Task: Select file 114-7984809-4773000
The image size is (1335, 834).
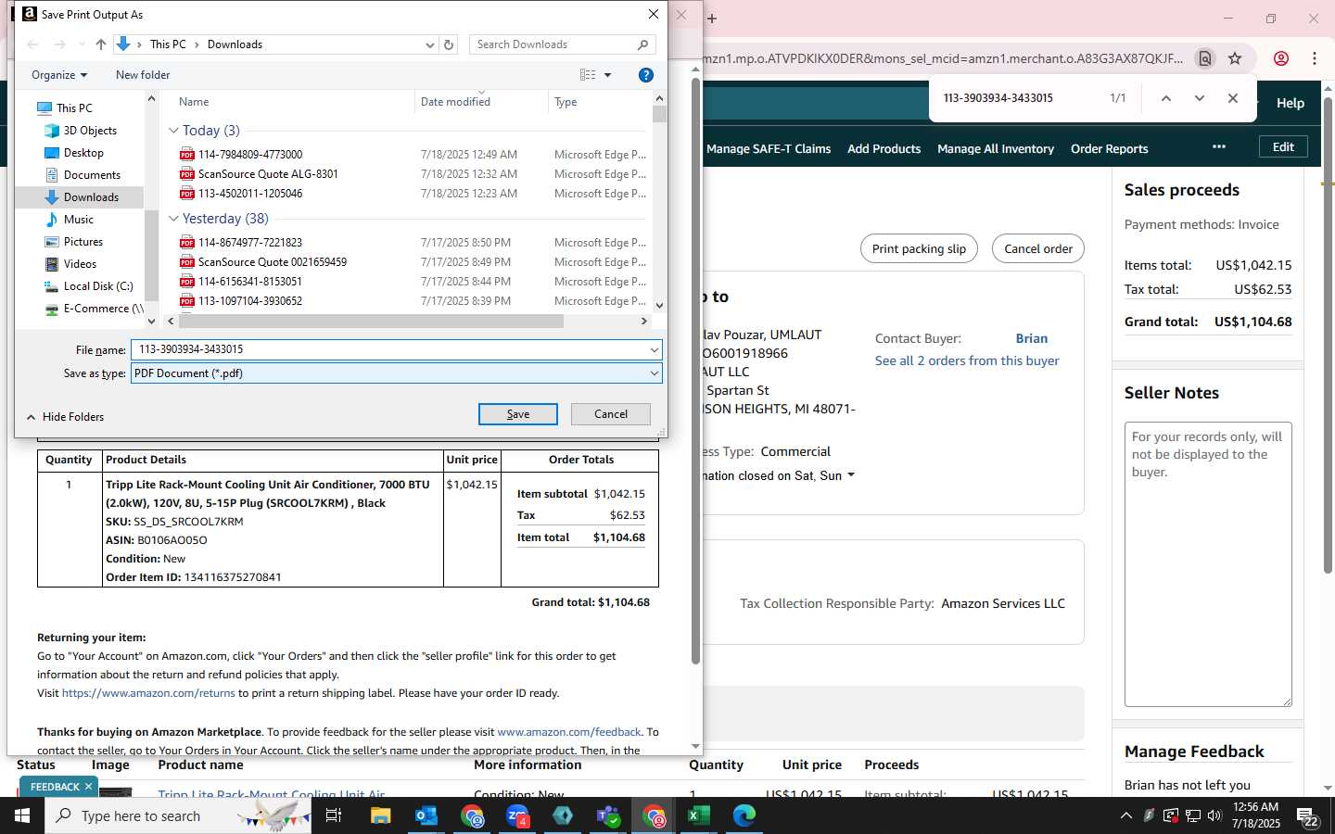Action: point(250,155)
